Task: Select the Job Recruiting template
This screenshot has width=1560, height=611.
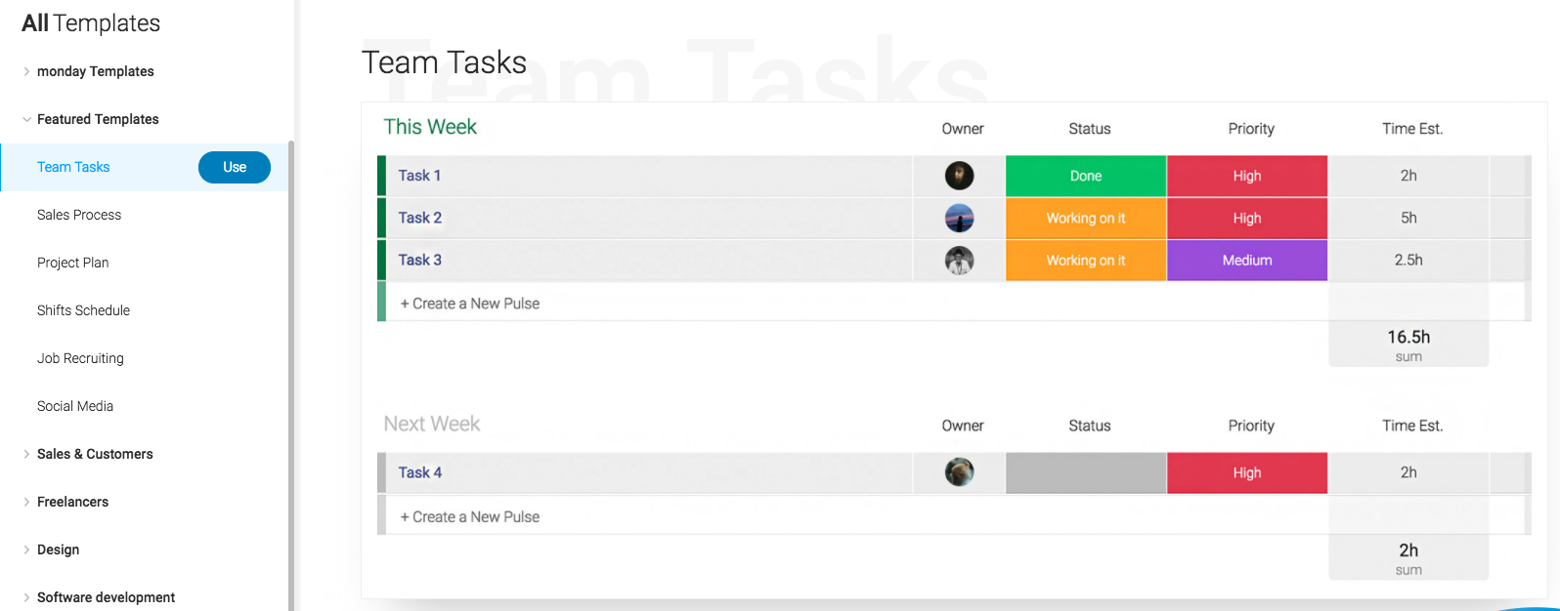Action: tap(80, 358)
